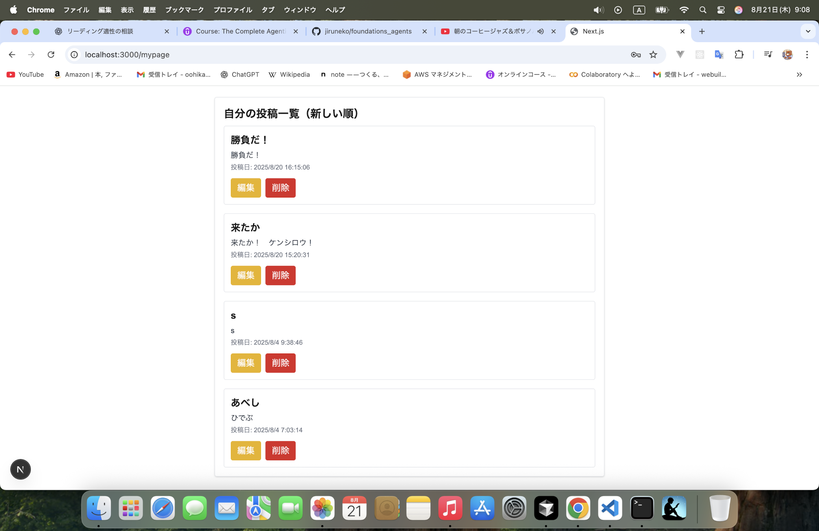Open the tab list chevron
This screenshot has height=531, width=819.
[x=807, y=31]
